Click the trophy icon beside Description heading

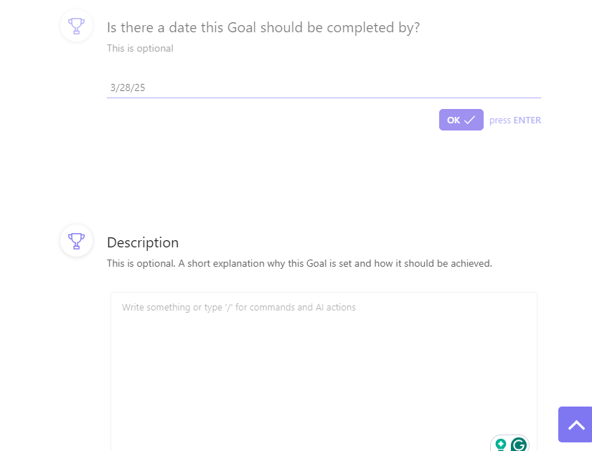(76, 240)
